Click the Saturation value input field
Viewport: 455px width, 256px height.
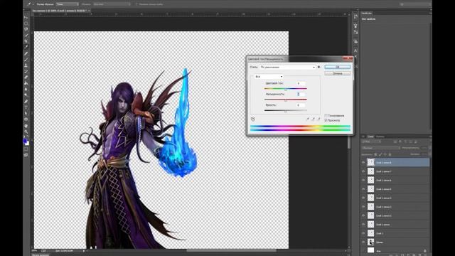[x=301, y=94]
